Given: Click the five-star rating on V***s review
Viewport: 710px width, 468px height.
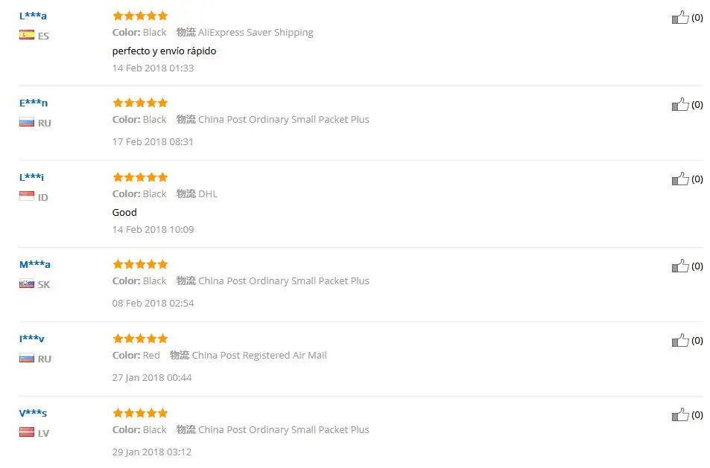Looking at the screenshot, I should tap(140, 413).
